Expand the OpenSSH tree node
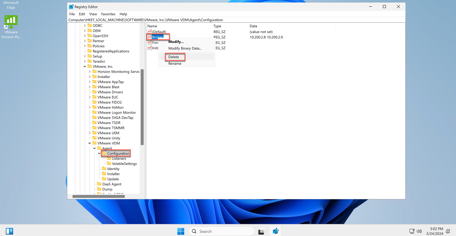The height and width of the screenshot is (236, 456). click(85, 36)
